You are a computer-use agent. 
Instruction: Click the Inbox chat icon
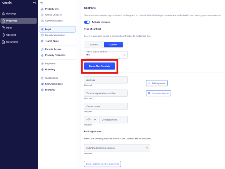pyautogui.click(x=3, y=28)
